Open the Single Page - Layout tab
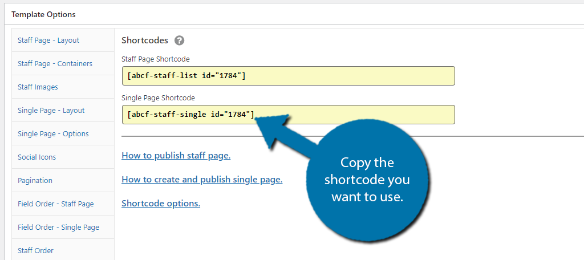The height and width of the screenshot is (260, 584). point(63,111)
